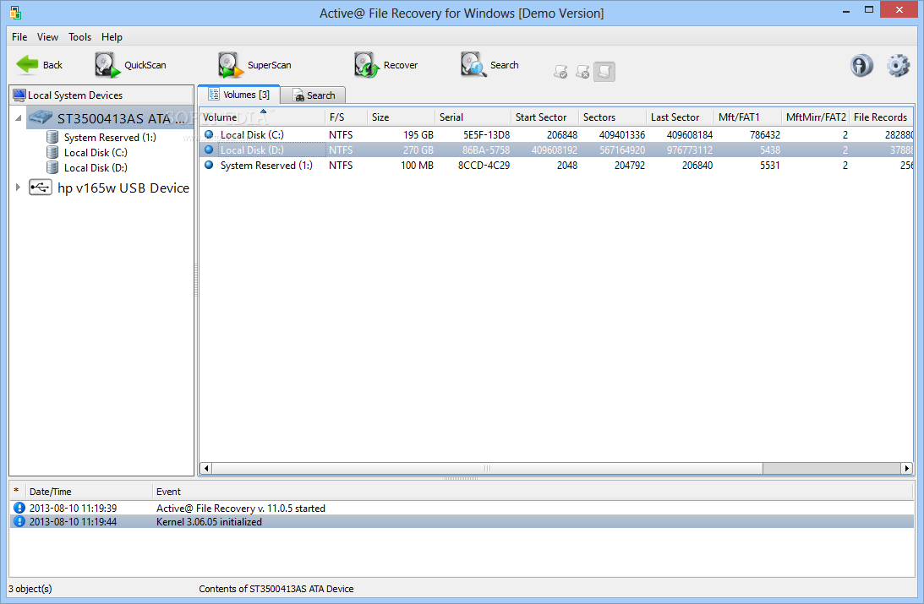
Task: Click the highlighted page toolbar icon
Action: (604, 72)
